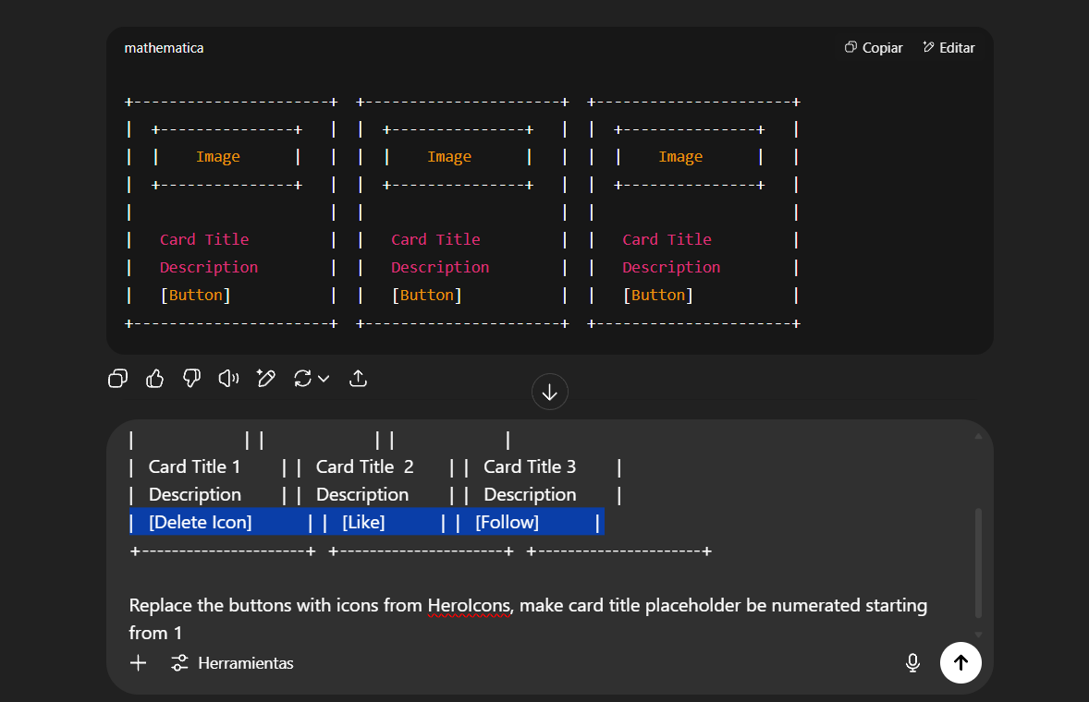Click the second card's 'Card Title' in code
The image size is (1089, 702).
click(435, 239)
